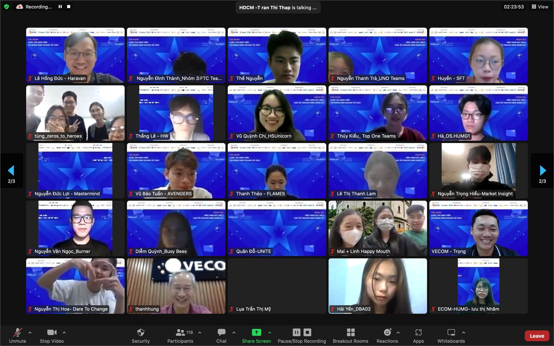
Task: Open Breakout Rooms
Action: coord(351,332)
